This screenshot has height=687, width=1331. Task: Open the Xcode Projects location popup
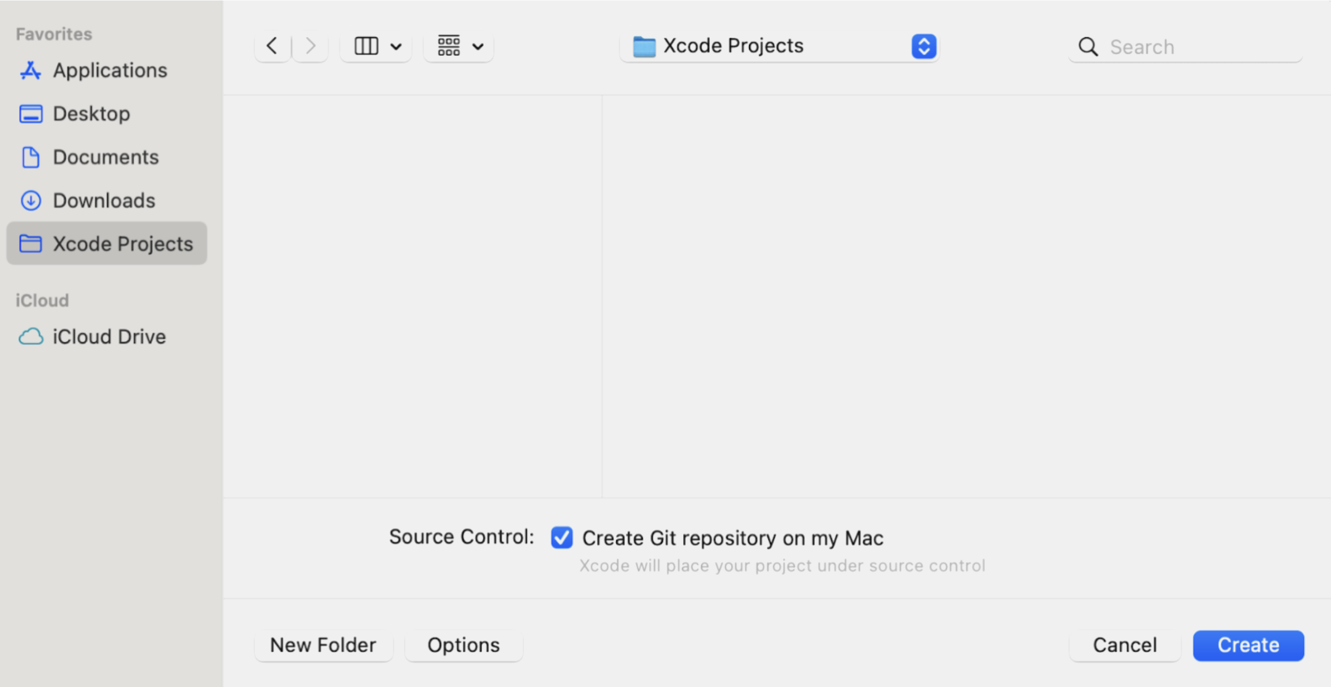(780, 47)
